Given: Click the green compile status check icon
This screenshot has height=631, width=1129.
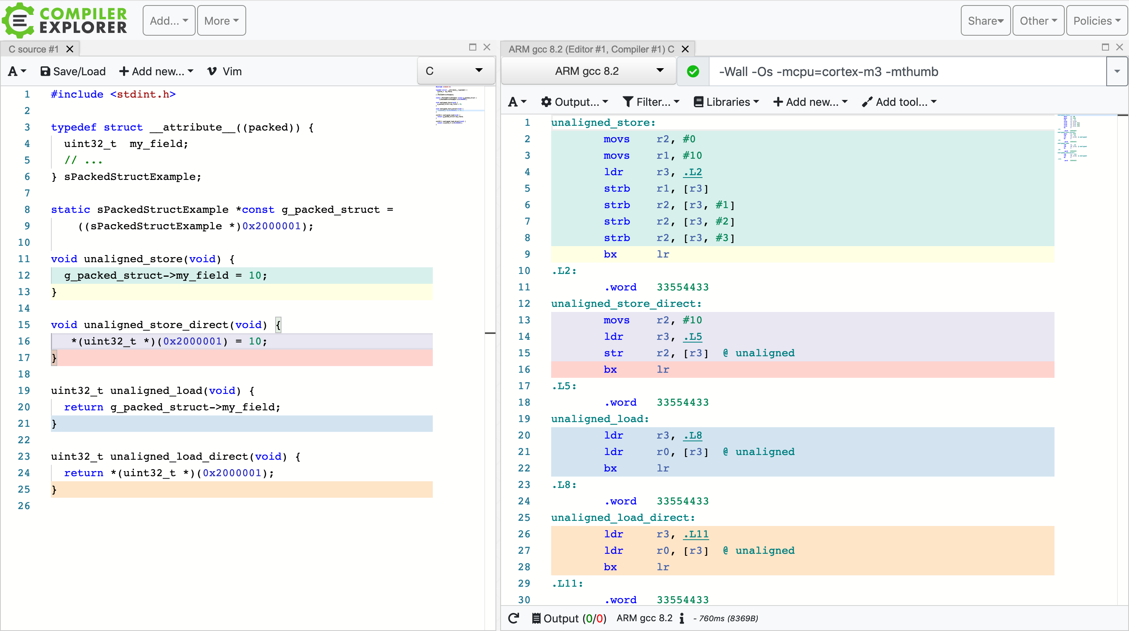Looking at the screenshot, I should [x=692, y=71].
